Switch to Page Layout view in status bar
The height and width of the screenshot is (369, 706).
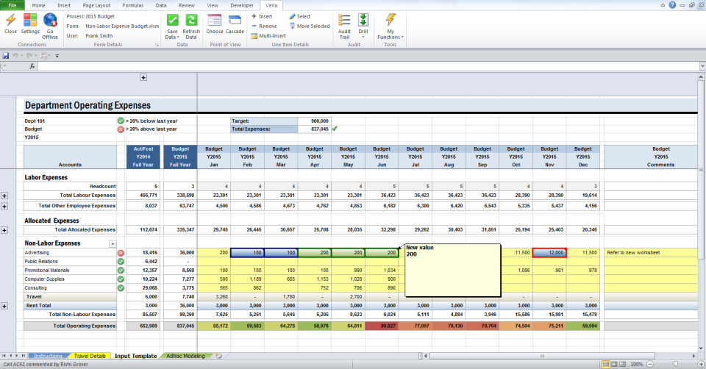tap(614, 364)
